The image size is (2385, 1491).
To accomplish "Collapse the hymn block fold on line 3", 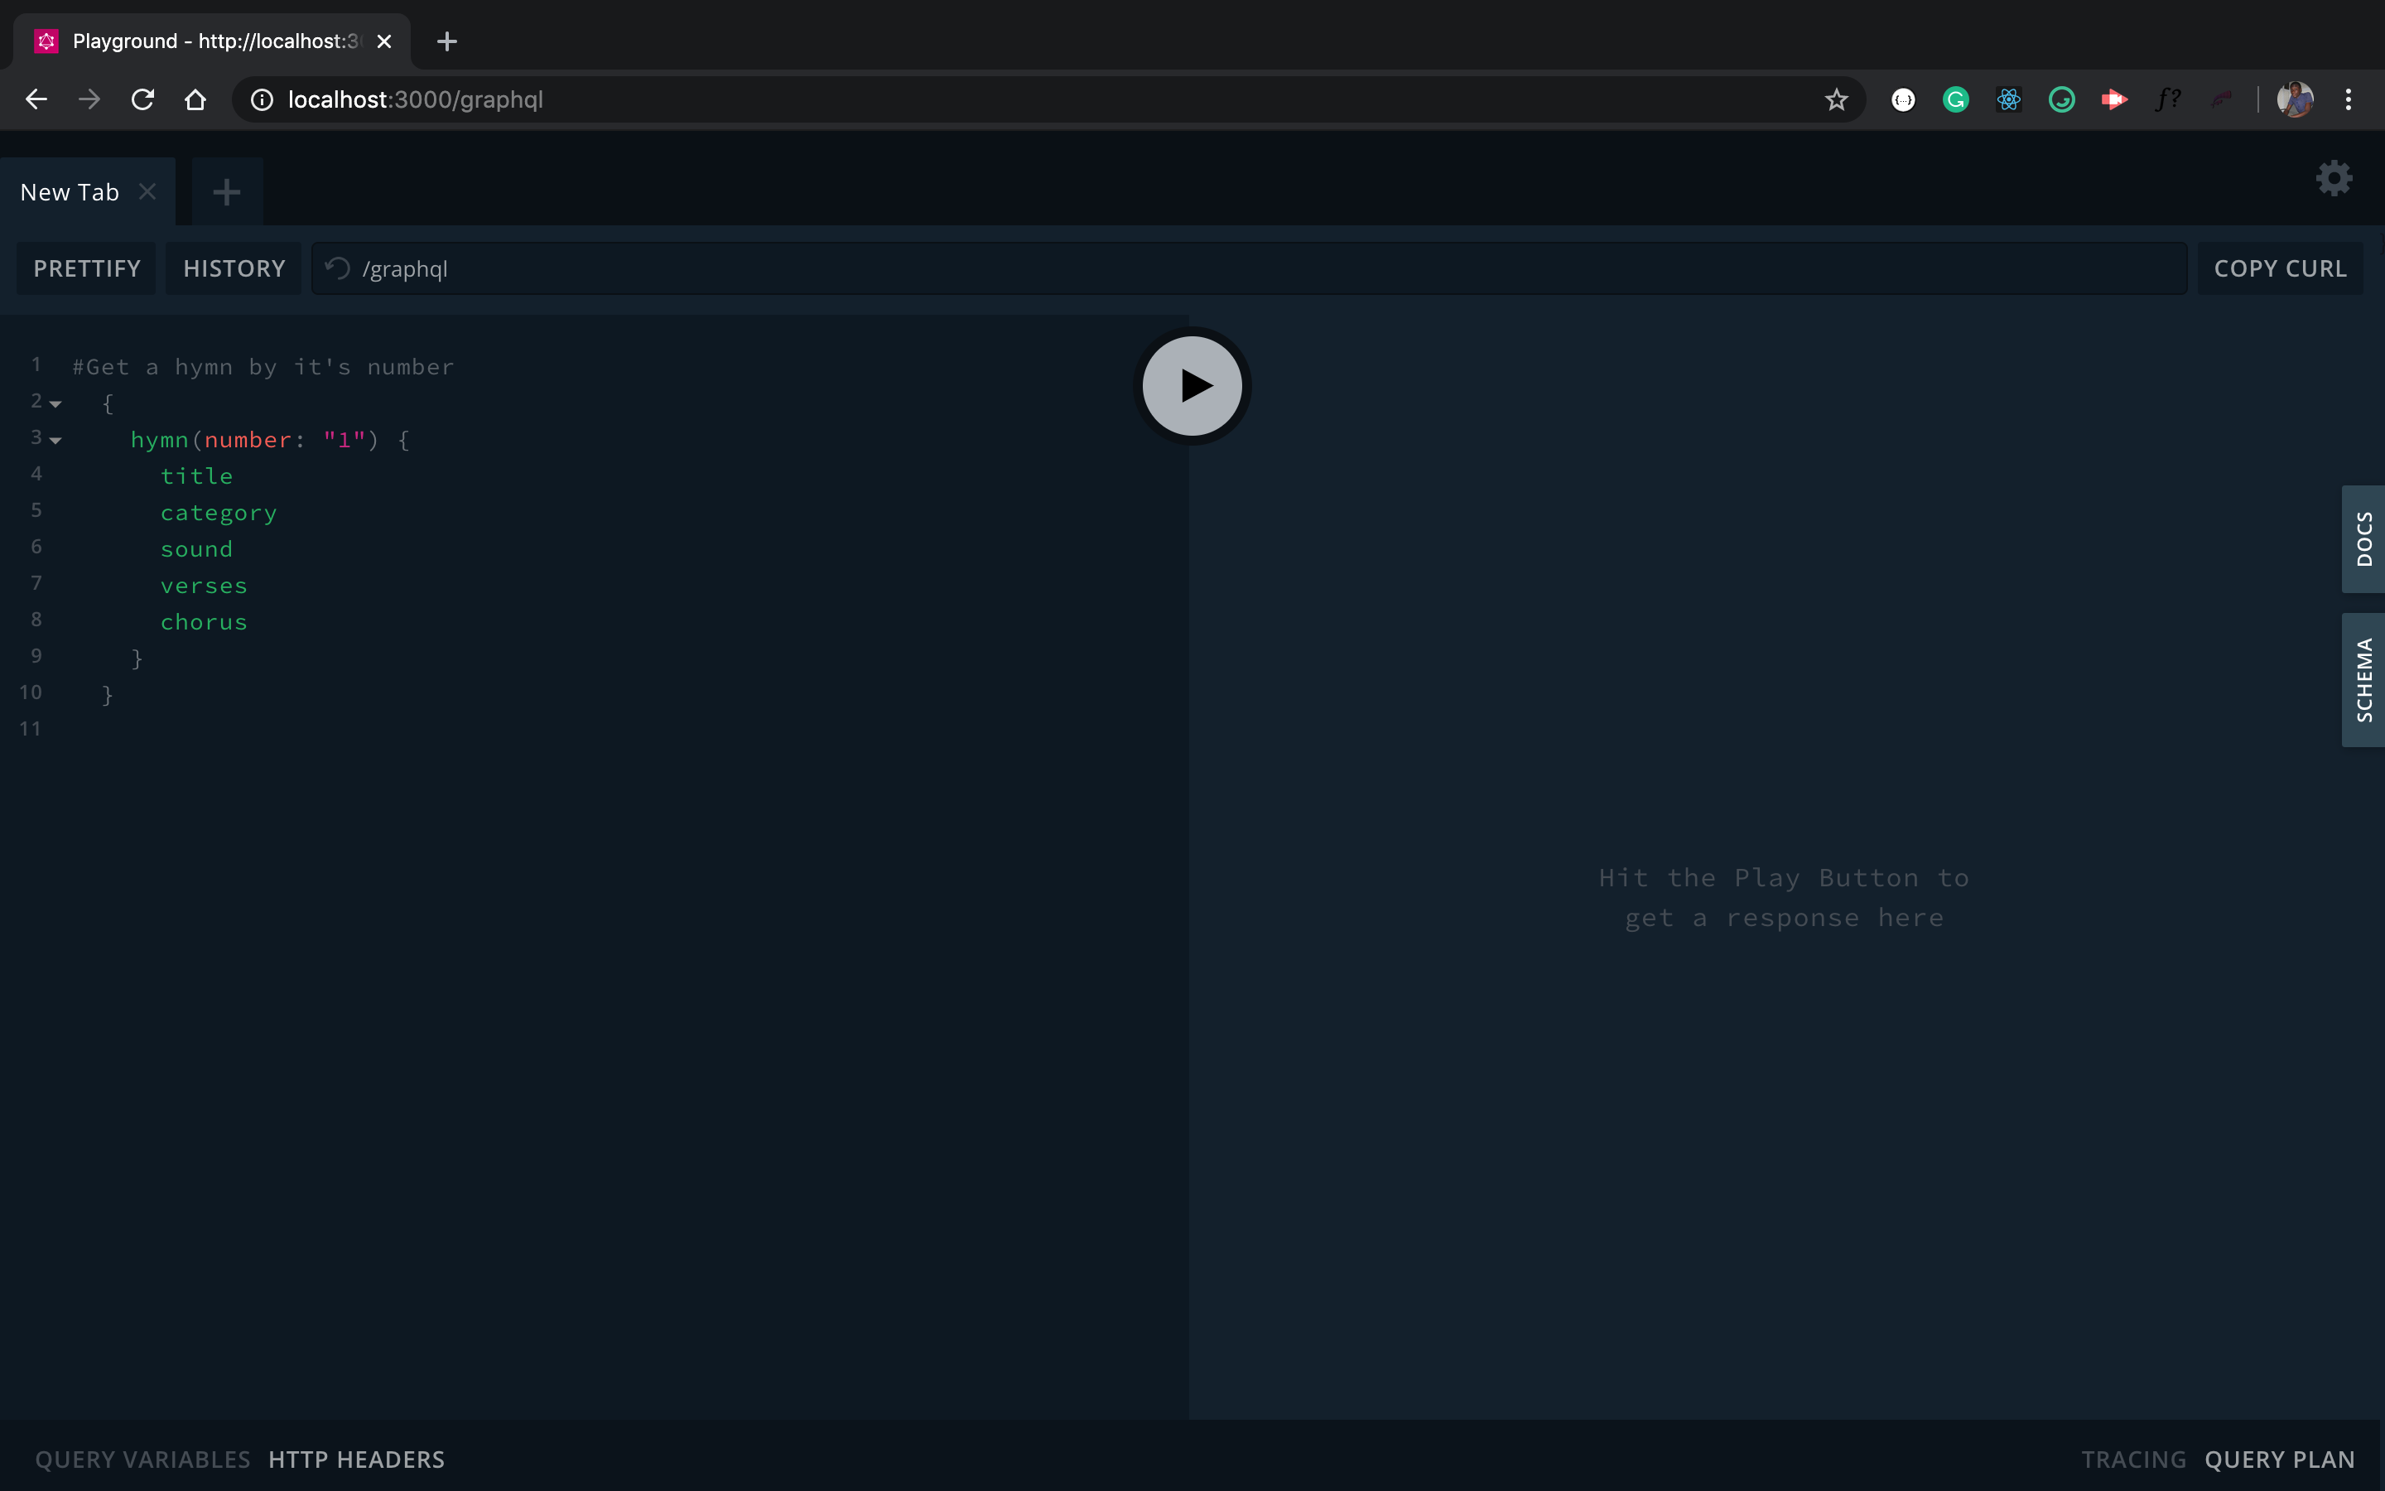I will pos(56,441).
